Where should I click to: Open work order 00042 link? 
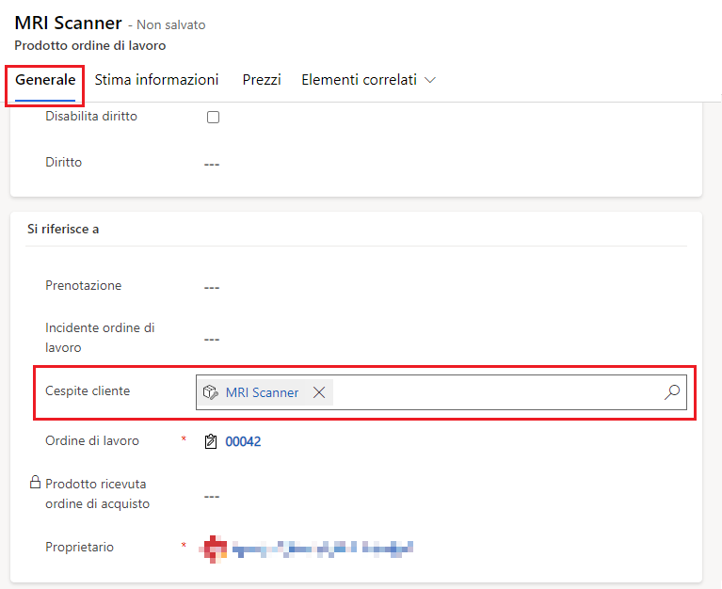[x=243, y=441]
